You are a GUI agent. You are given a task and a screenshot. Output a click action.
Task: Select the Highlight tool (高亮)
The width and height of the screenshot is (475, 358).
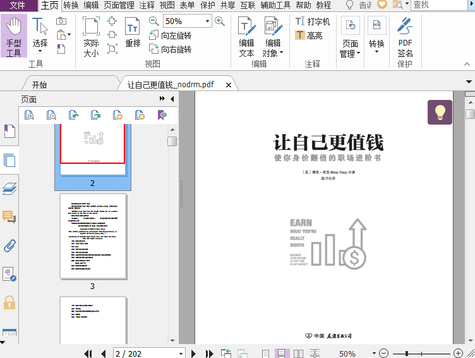pyautogui.click(x=309, y=35)
